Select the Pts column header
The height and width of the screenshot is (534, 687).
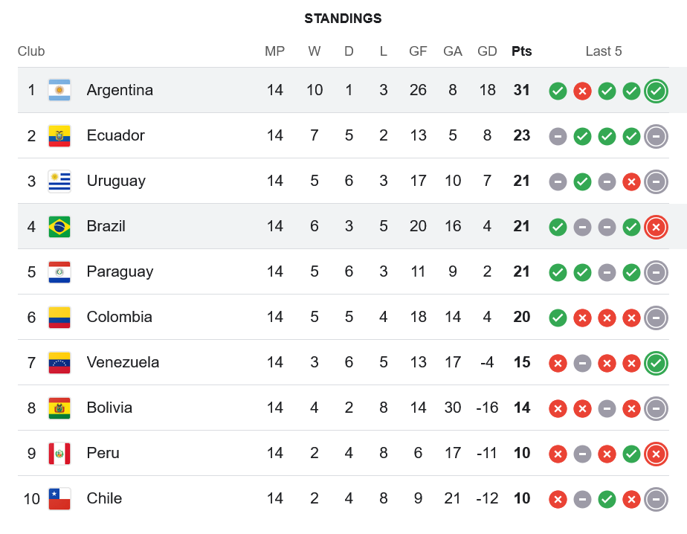coord(521,51)
